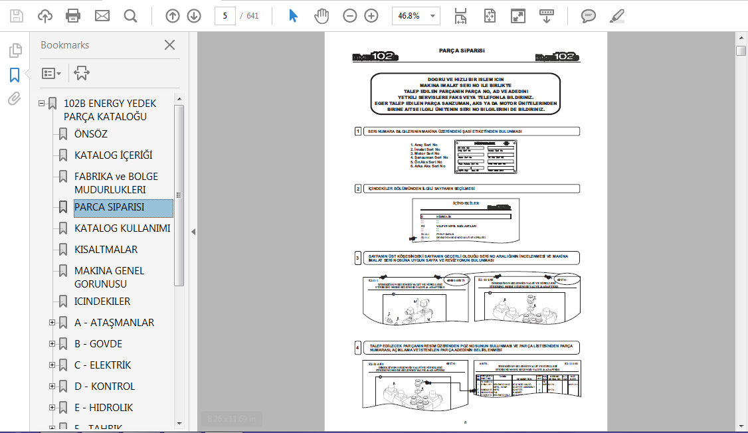Open the Attachments paperclip panel
The image size is (748, 433).
point(15,99)
